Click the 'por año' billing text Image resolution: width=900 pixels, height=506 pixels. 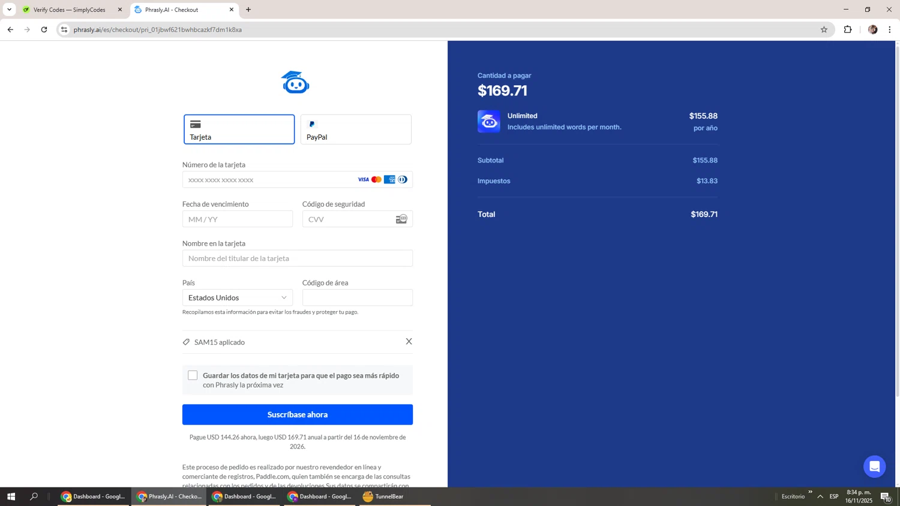(x=706, y=128)
